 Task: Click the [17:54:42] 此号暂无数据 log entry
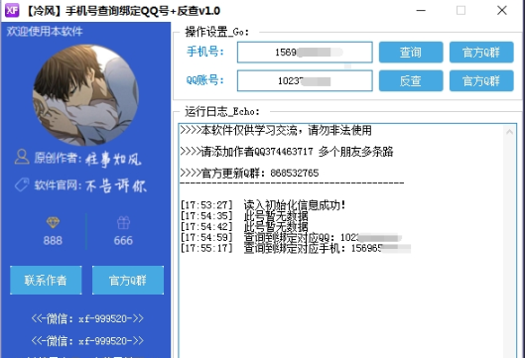[x=244, y=226]
